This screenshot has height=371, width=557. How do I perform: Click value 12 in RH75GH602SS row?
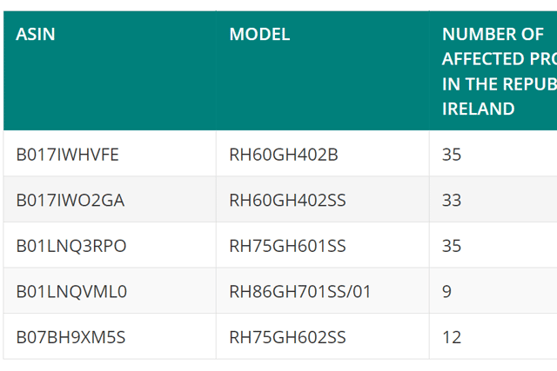coord(452,337)
